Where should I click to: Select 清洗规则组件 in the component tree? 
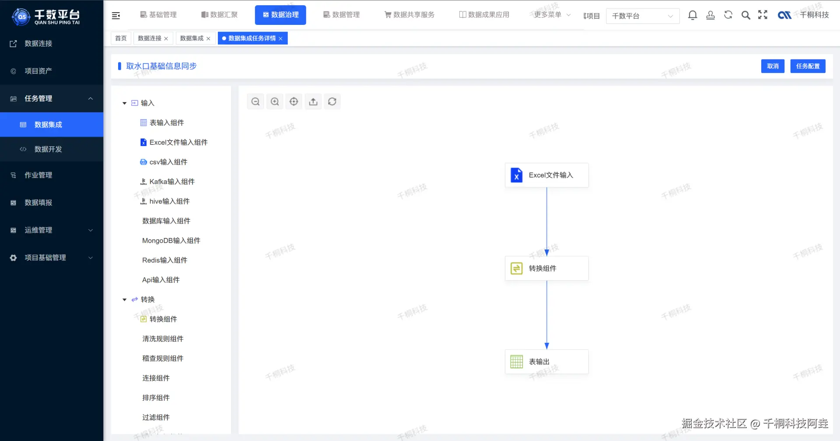[x=163, y=339]
